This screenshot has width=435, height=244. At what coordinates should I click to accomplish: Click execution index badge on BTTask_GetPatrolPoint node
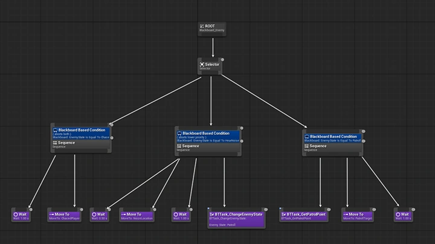coord(329,210)
